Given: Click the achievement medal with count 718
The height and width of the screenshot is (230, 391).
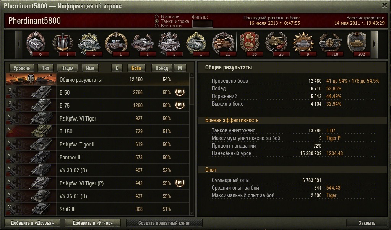Looking at the screenshot, I should (x=331, y=44).
